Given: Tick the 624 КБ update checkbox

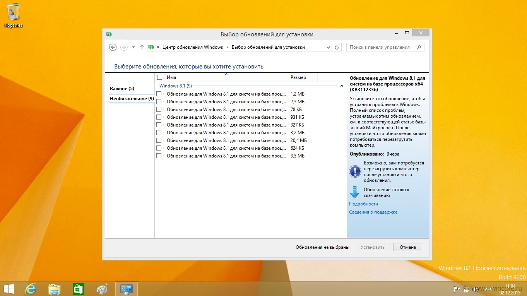Looking at the screenshot, I should [x=159, y=148].
